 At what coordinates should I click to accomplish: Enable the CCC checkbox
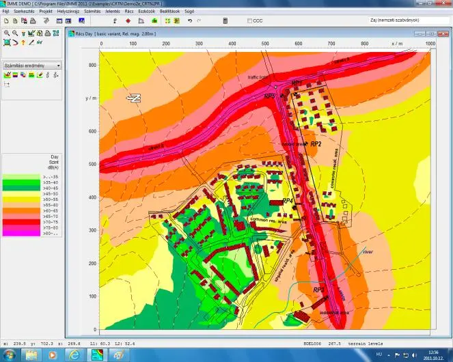(x=250, y=21)
